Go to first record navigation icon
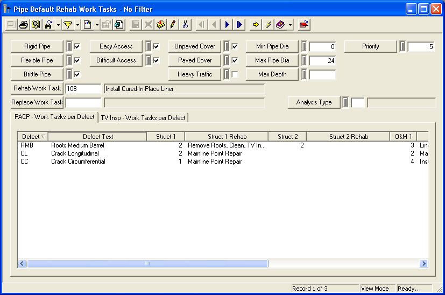 click(x=201, y=25)
